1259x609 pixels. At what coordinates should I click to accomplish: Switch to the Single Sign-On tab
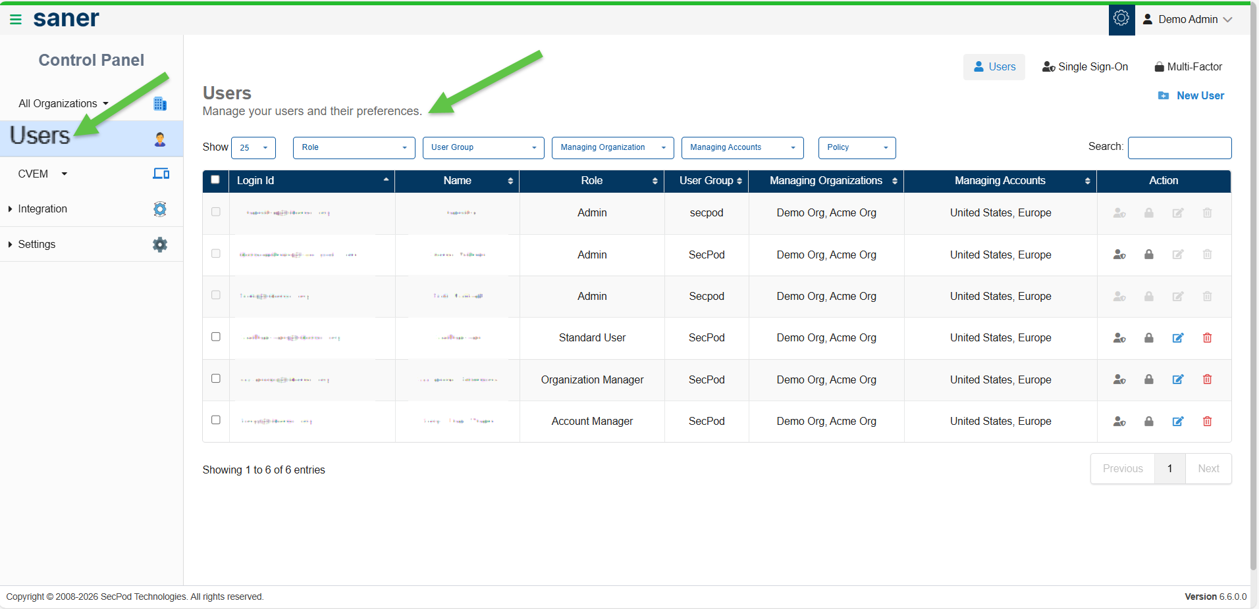coord(1085,67)
